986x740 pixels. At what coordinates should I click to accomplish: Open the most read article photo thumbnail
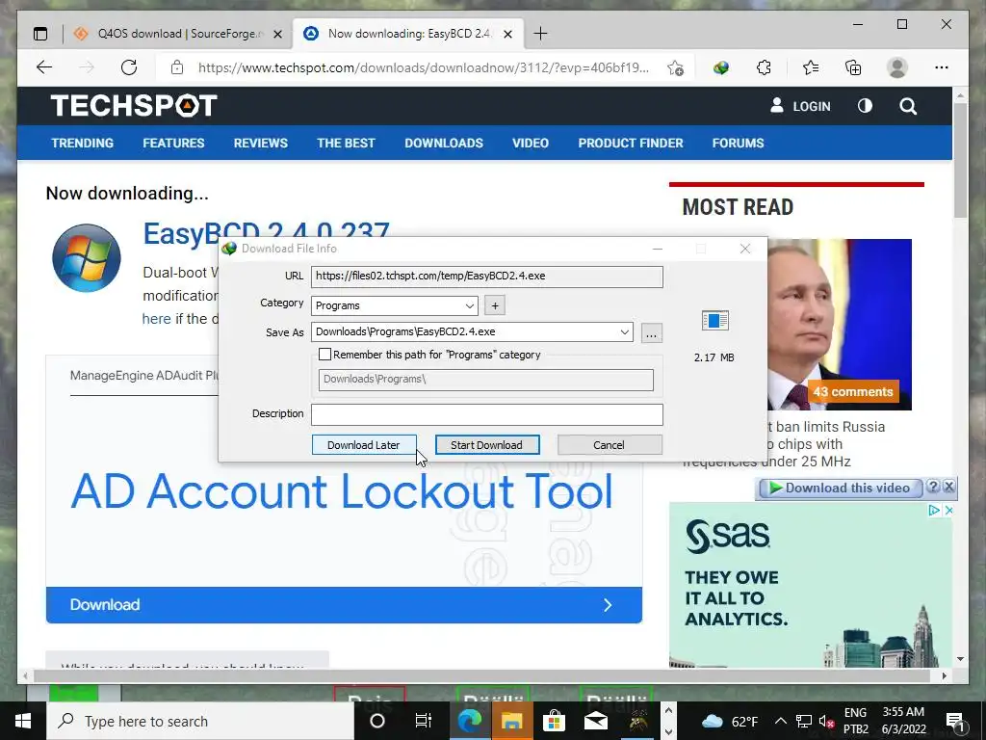(840, 324)
